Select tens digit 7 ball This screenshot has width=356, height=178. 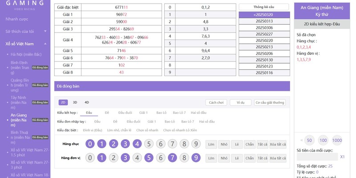tap(173, 144)
